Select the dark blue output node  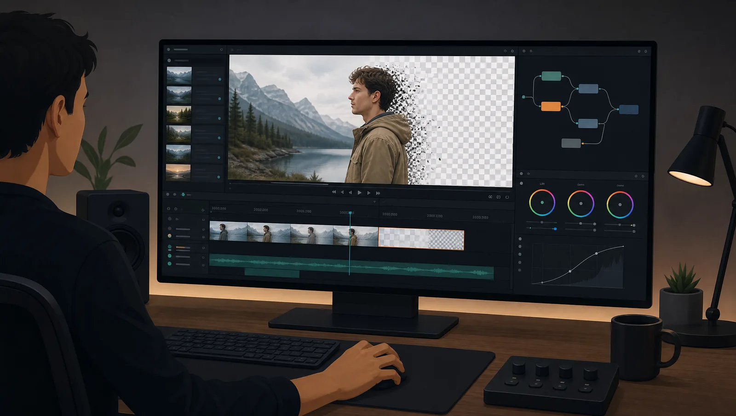click(x=628, y=109)
